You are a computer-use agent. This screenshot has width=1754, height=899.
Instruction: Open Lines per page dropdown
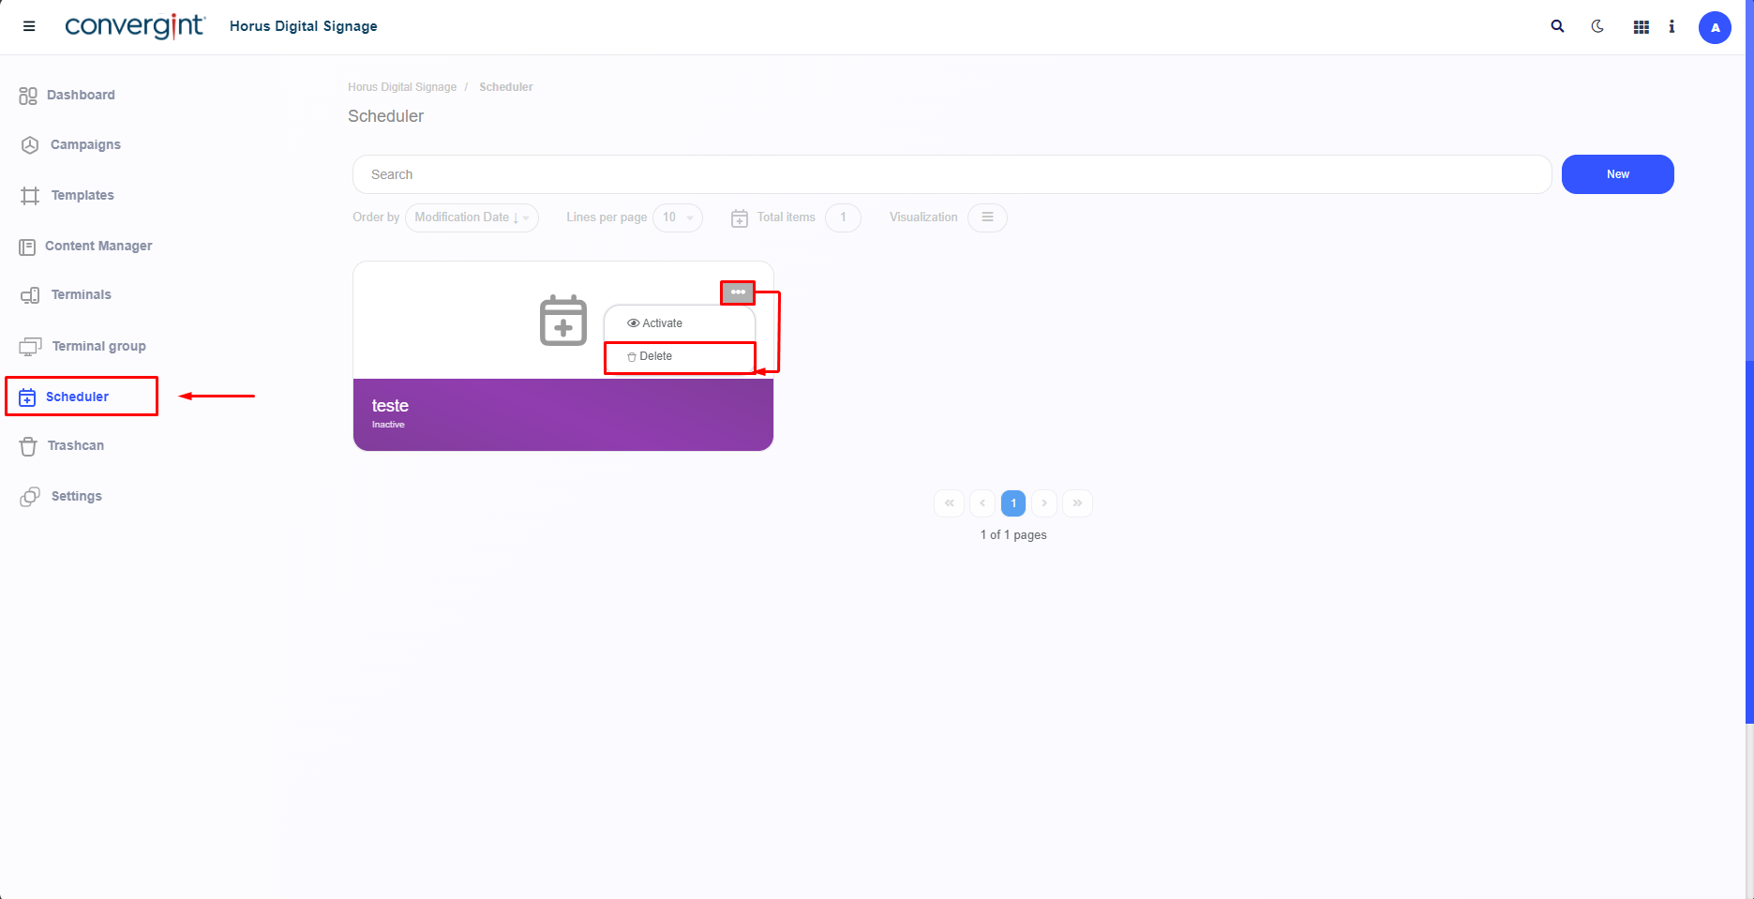tap(677, 217)
